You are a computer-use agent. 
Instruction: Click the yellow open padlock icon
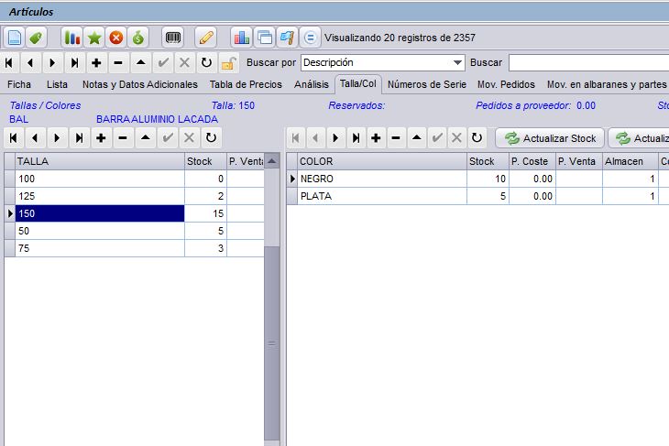point(229,63)
